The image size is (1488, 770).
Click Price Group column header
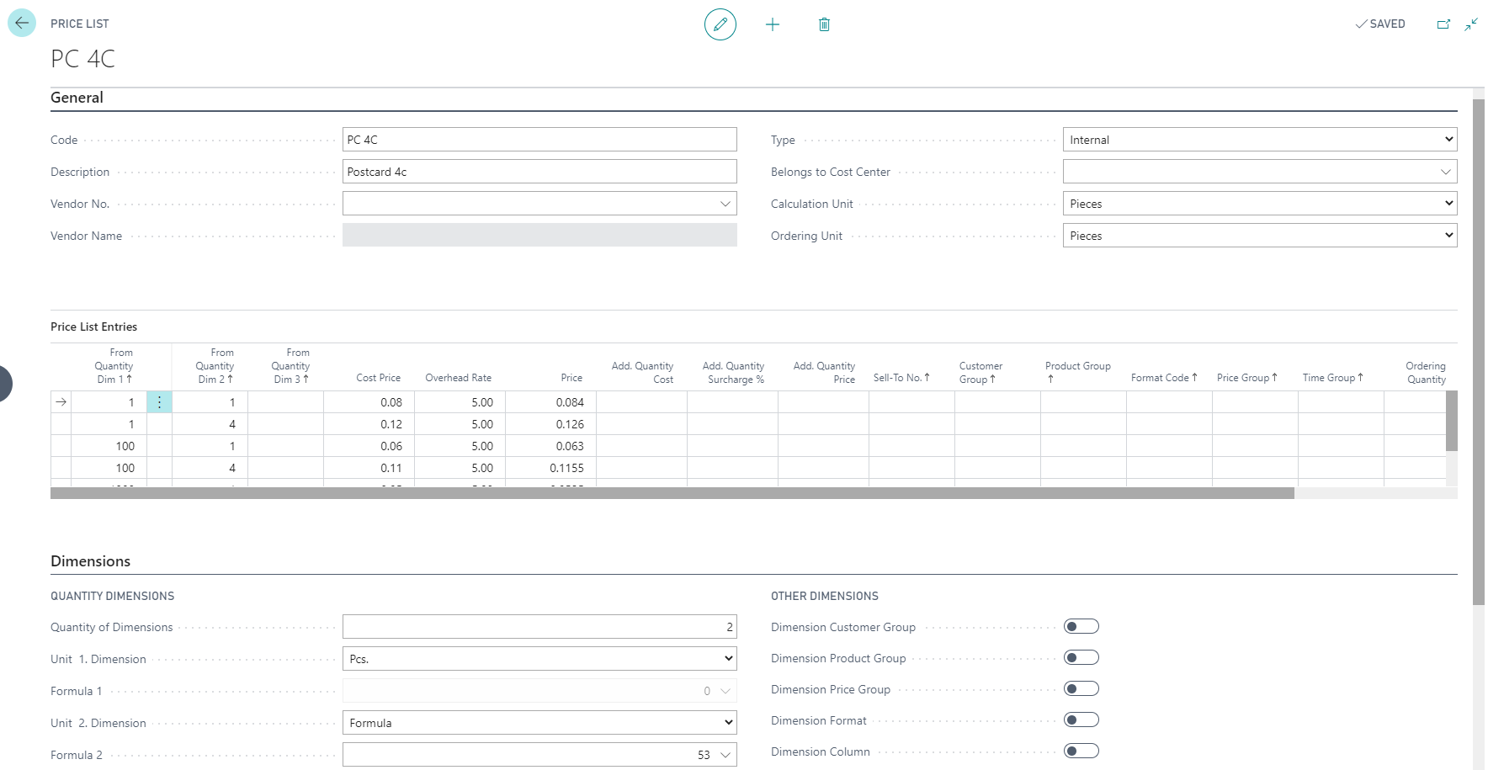tap(1247, 378)
